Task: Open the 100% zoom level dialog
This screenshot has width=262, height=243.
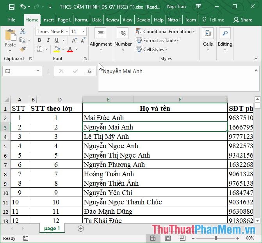Action: tap(249, 238)
